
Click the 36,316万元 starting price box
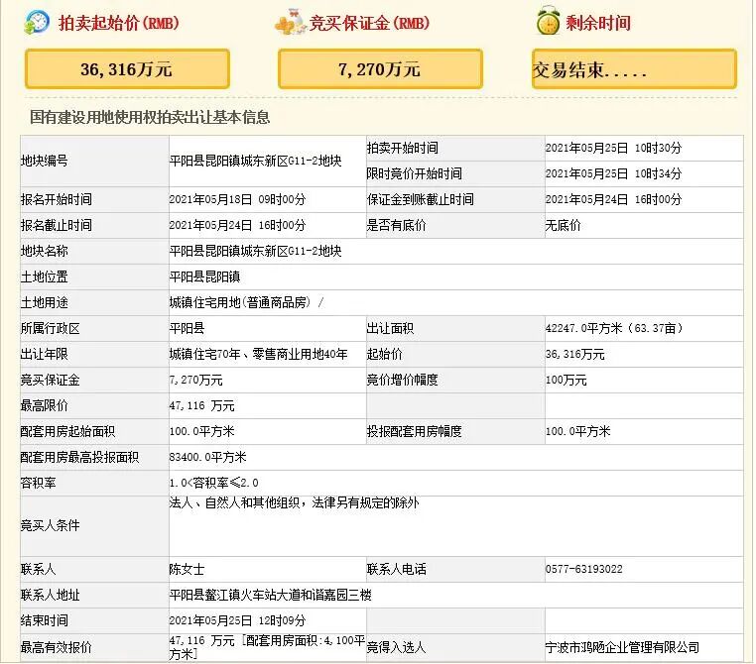(x=127, y=69)
